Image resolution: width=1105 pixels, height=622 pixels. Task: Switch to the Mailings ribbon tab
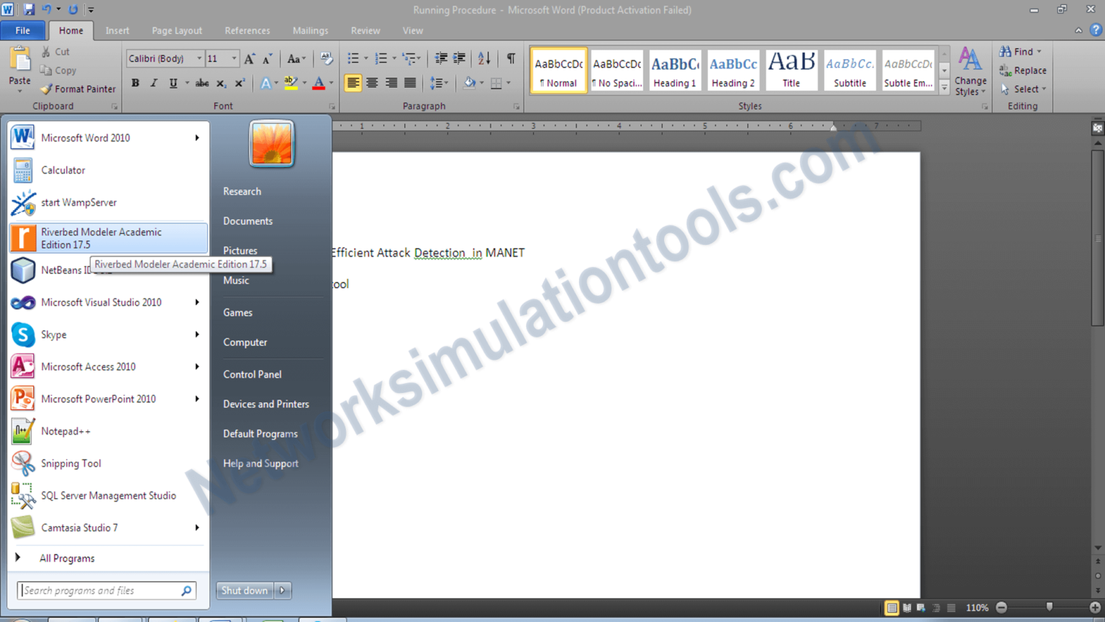tap(310, 30)
